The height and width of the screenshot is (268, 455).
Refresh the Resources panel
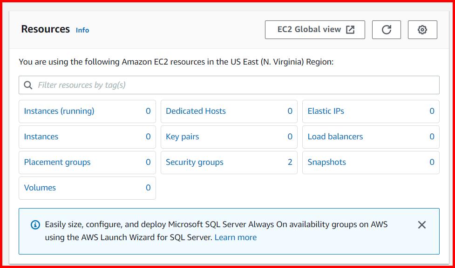386,29
